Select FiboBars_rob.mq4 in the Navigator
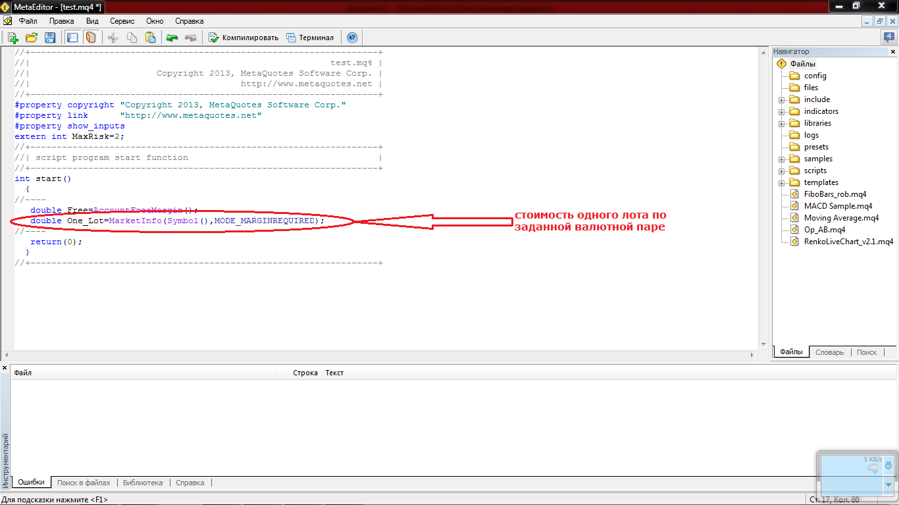Viewport: 899px width, 505px height. click(835, 194)
